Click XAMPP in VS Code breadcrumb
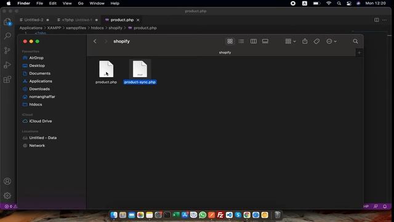Image resolution: width=394 pixels, height=222 pixels. click(x=54, y=28)
